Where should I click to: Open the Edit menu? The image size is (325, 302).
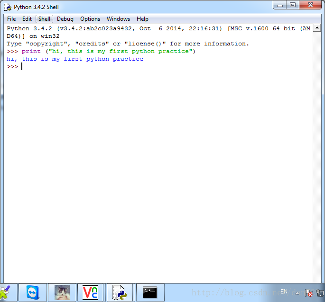(x=27, y=19)
